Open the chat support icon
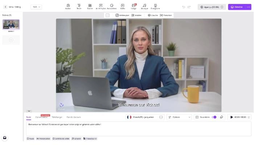The width and height of the screenshot is (254, 145). point(5,138)
